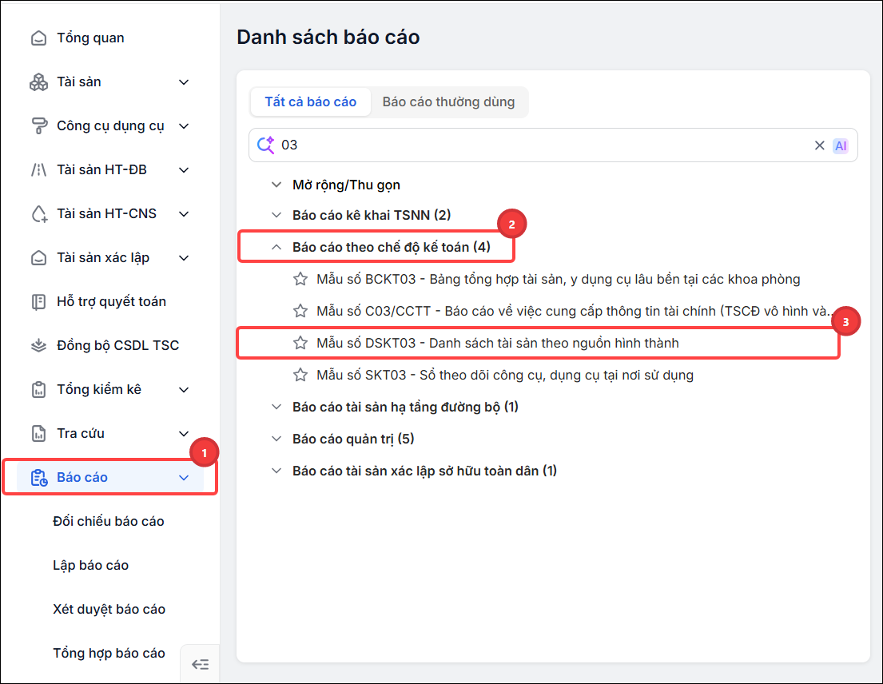This screenshot has height=684, width=883.
Task: Click the Đồng bộ CSDL TSC sync icon
Action: (38, 346)
